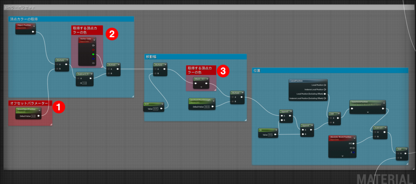The width and height of the screenshot is (416, 184).
Task: Click resize corner of the 移動幅 comment box
Action: click(x=245, y=120)
